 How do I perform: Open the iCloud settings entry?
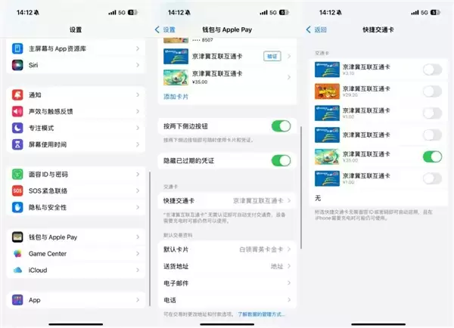click(76, 270)
